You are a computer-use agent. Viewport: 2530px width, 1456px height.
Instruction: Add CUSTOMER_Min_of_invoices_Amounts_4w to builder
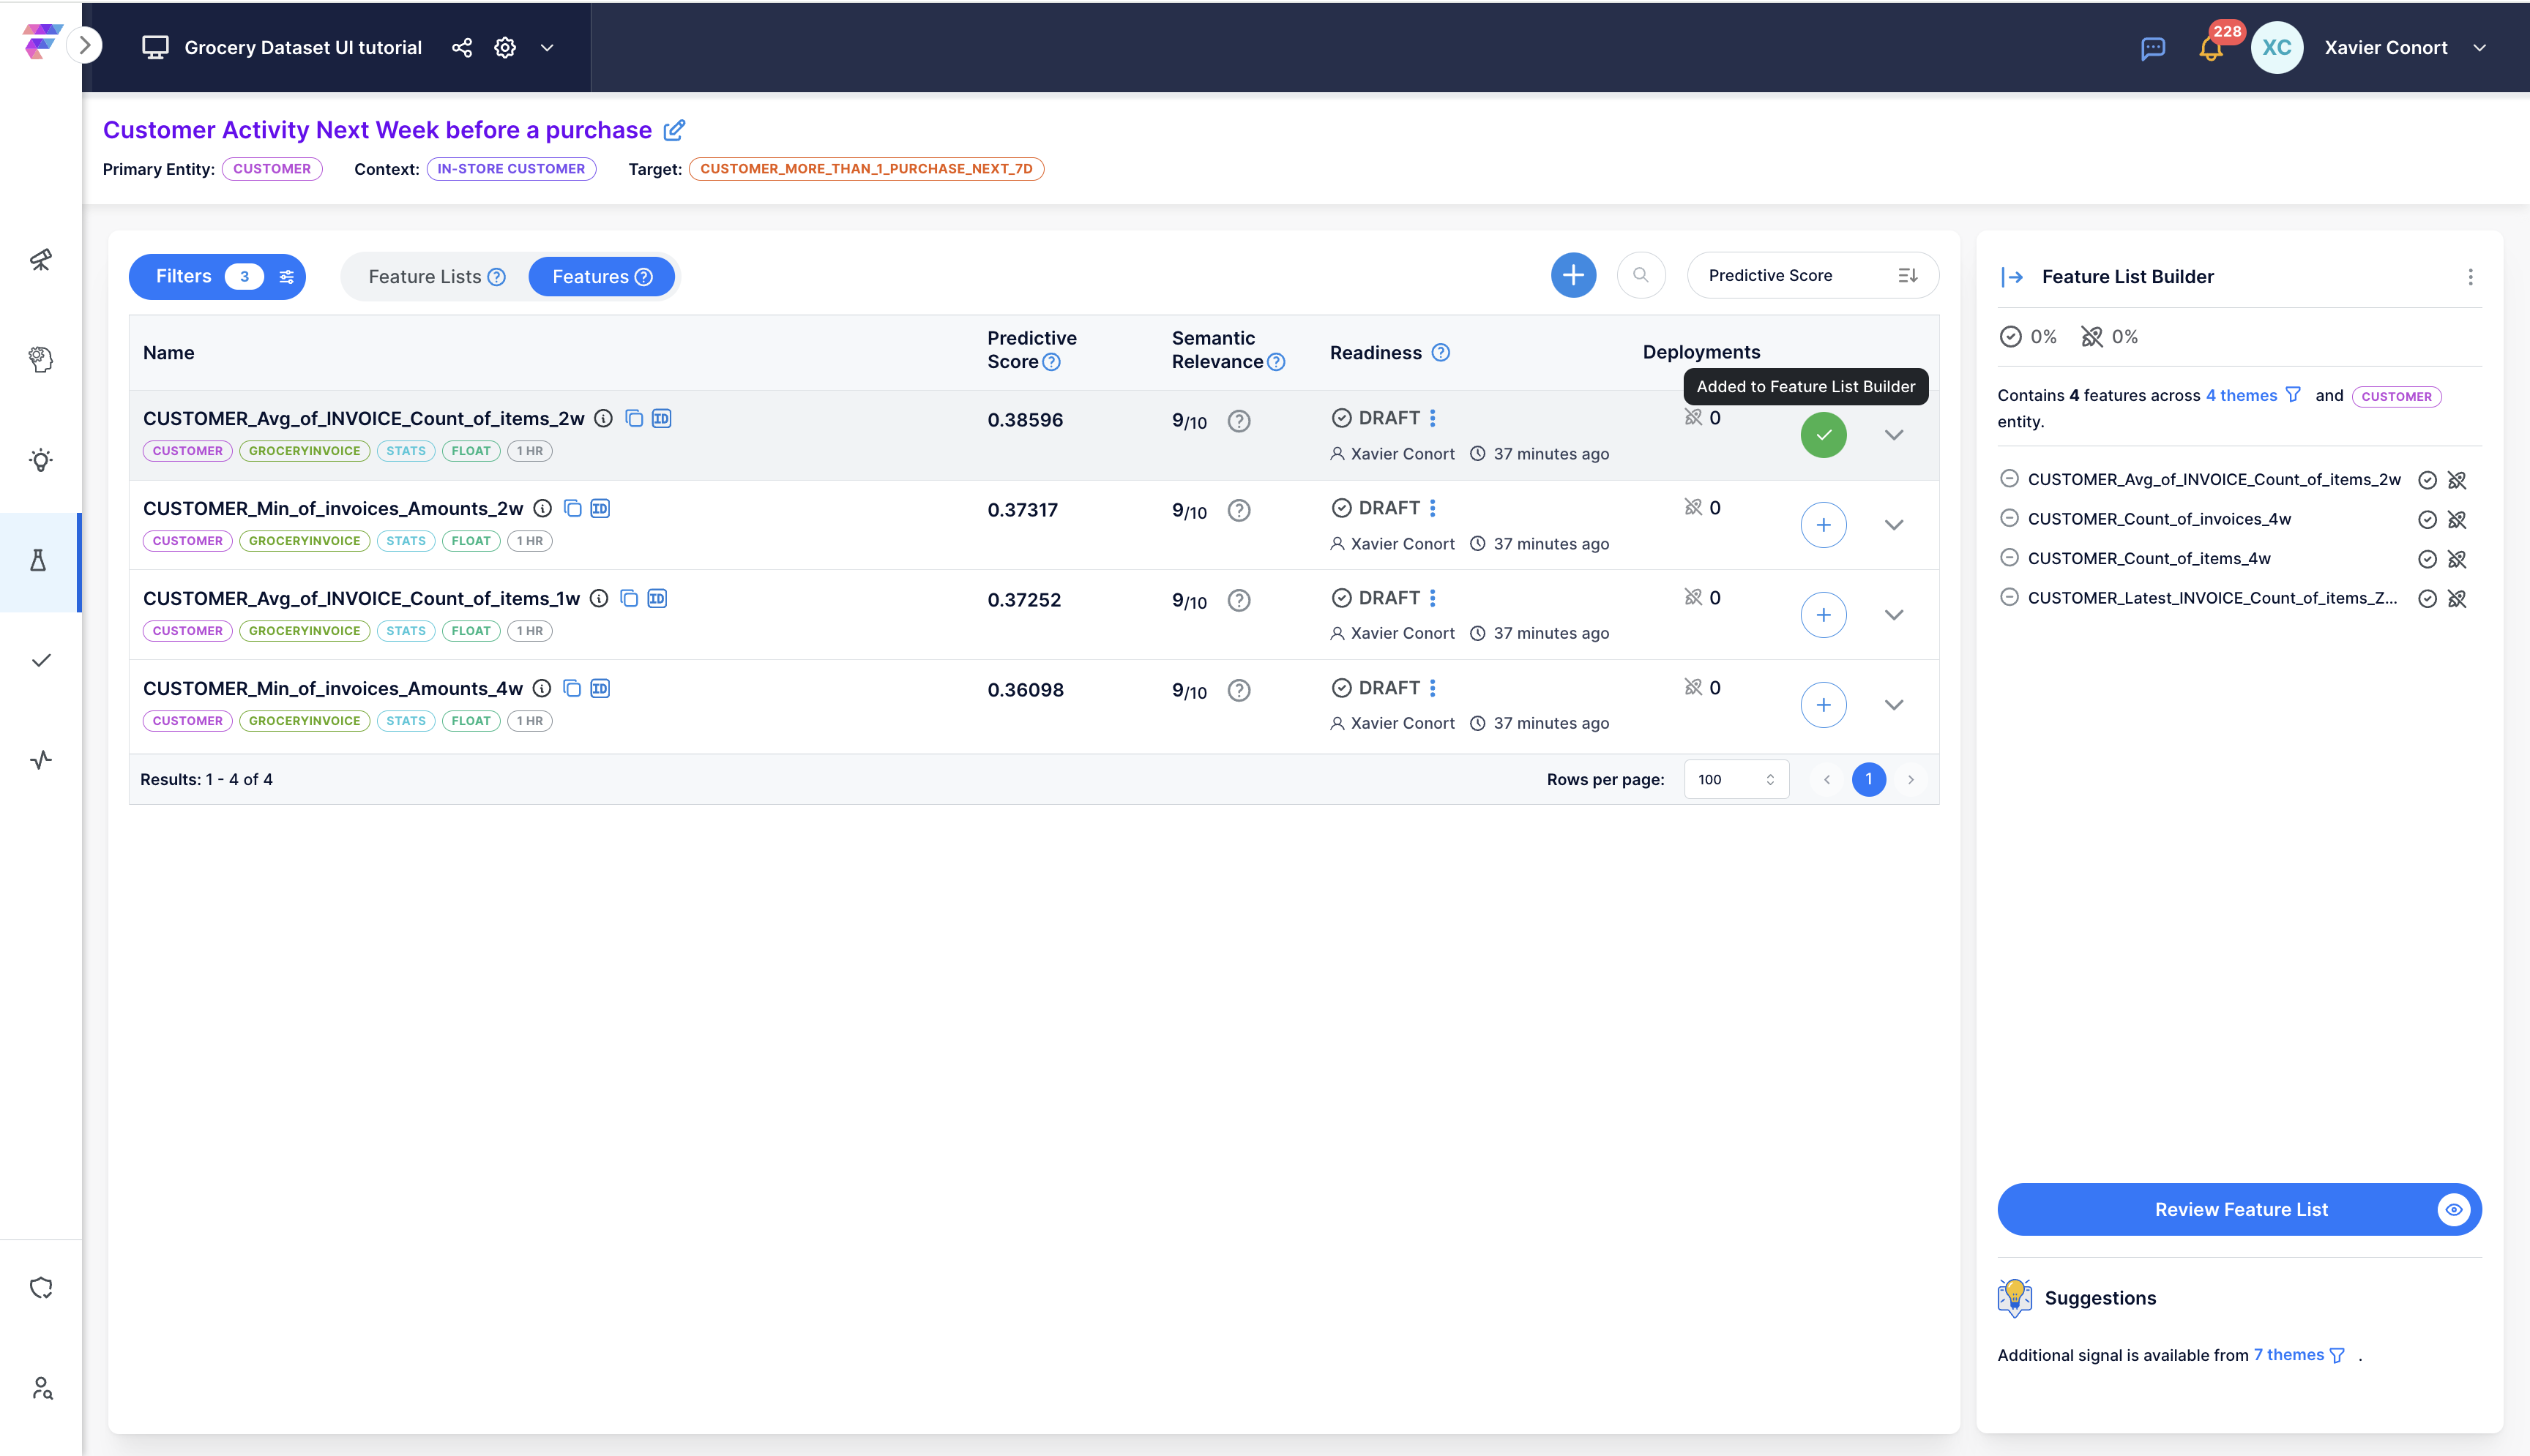(x=1824, y=705)
